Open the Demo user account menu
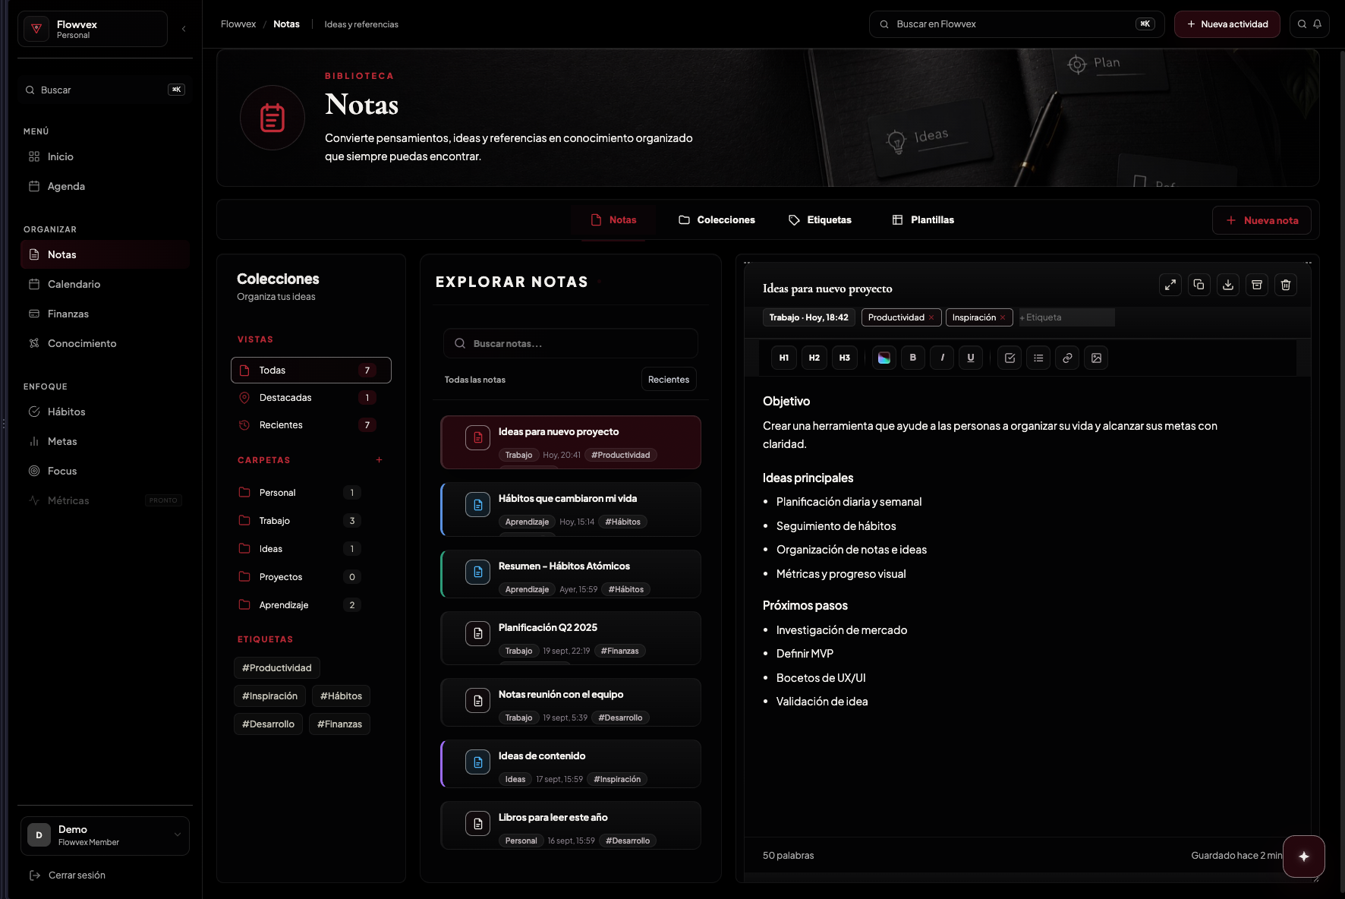1345x899 pixels. tap(105, 835)
